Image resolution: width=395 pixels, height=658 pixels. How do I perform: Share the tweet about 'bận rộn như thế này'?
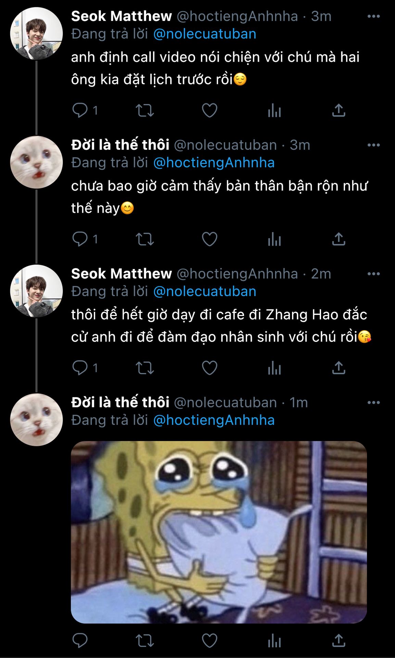tap(339, 239)
